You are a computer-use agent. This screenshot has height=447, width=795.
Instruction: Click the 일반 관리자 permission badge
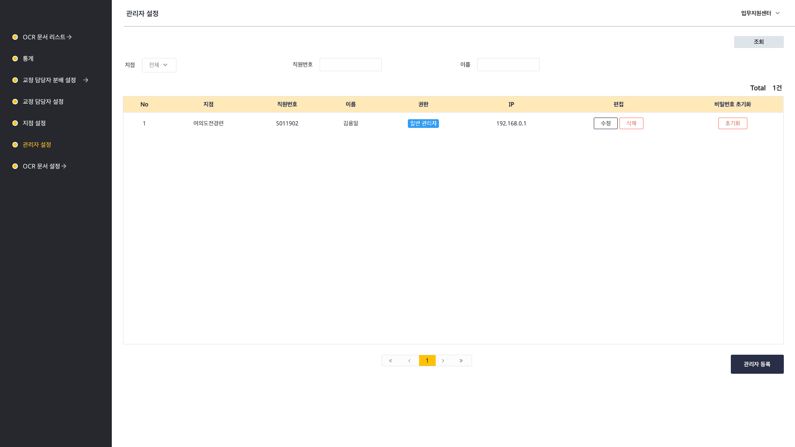(x=423, y=123)
